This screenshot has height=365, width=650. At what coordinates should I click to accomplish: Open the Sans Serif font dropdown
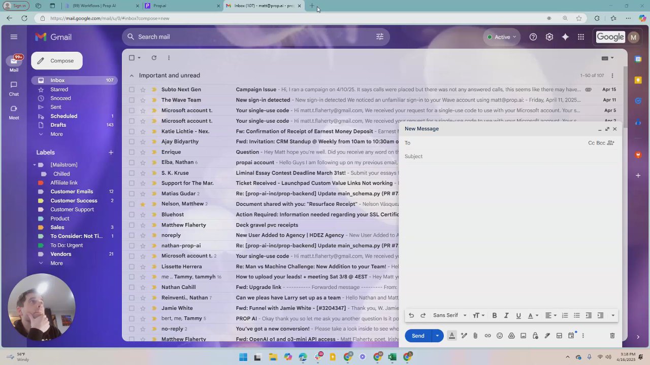[x=450, y=315]
